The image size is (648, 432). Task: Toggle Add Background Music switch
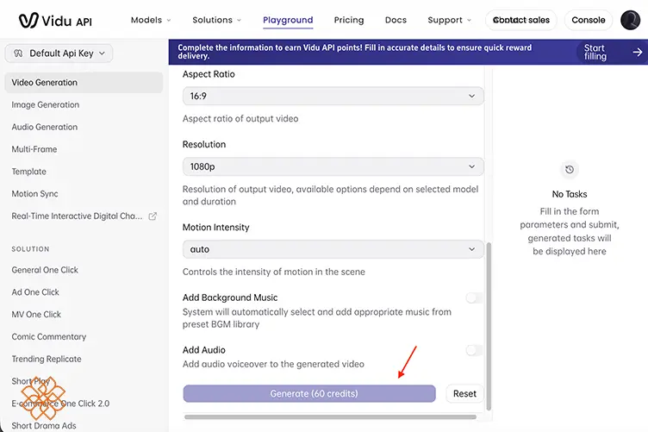(474, 297)
